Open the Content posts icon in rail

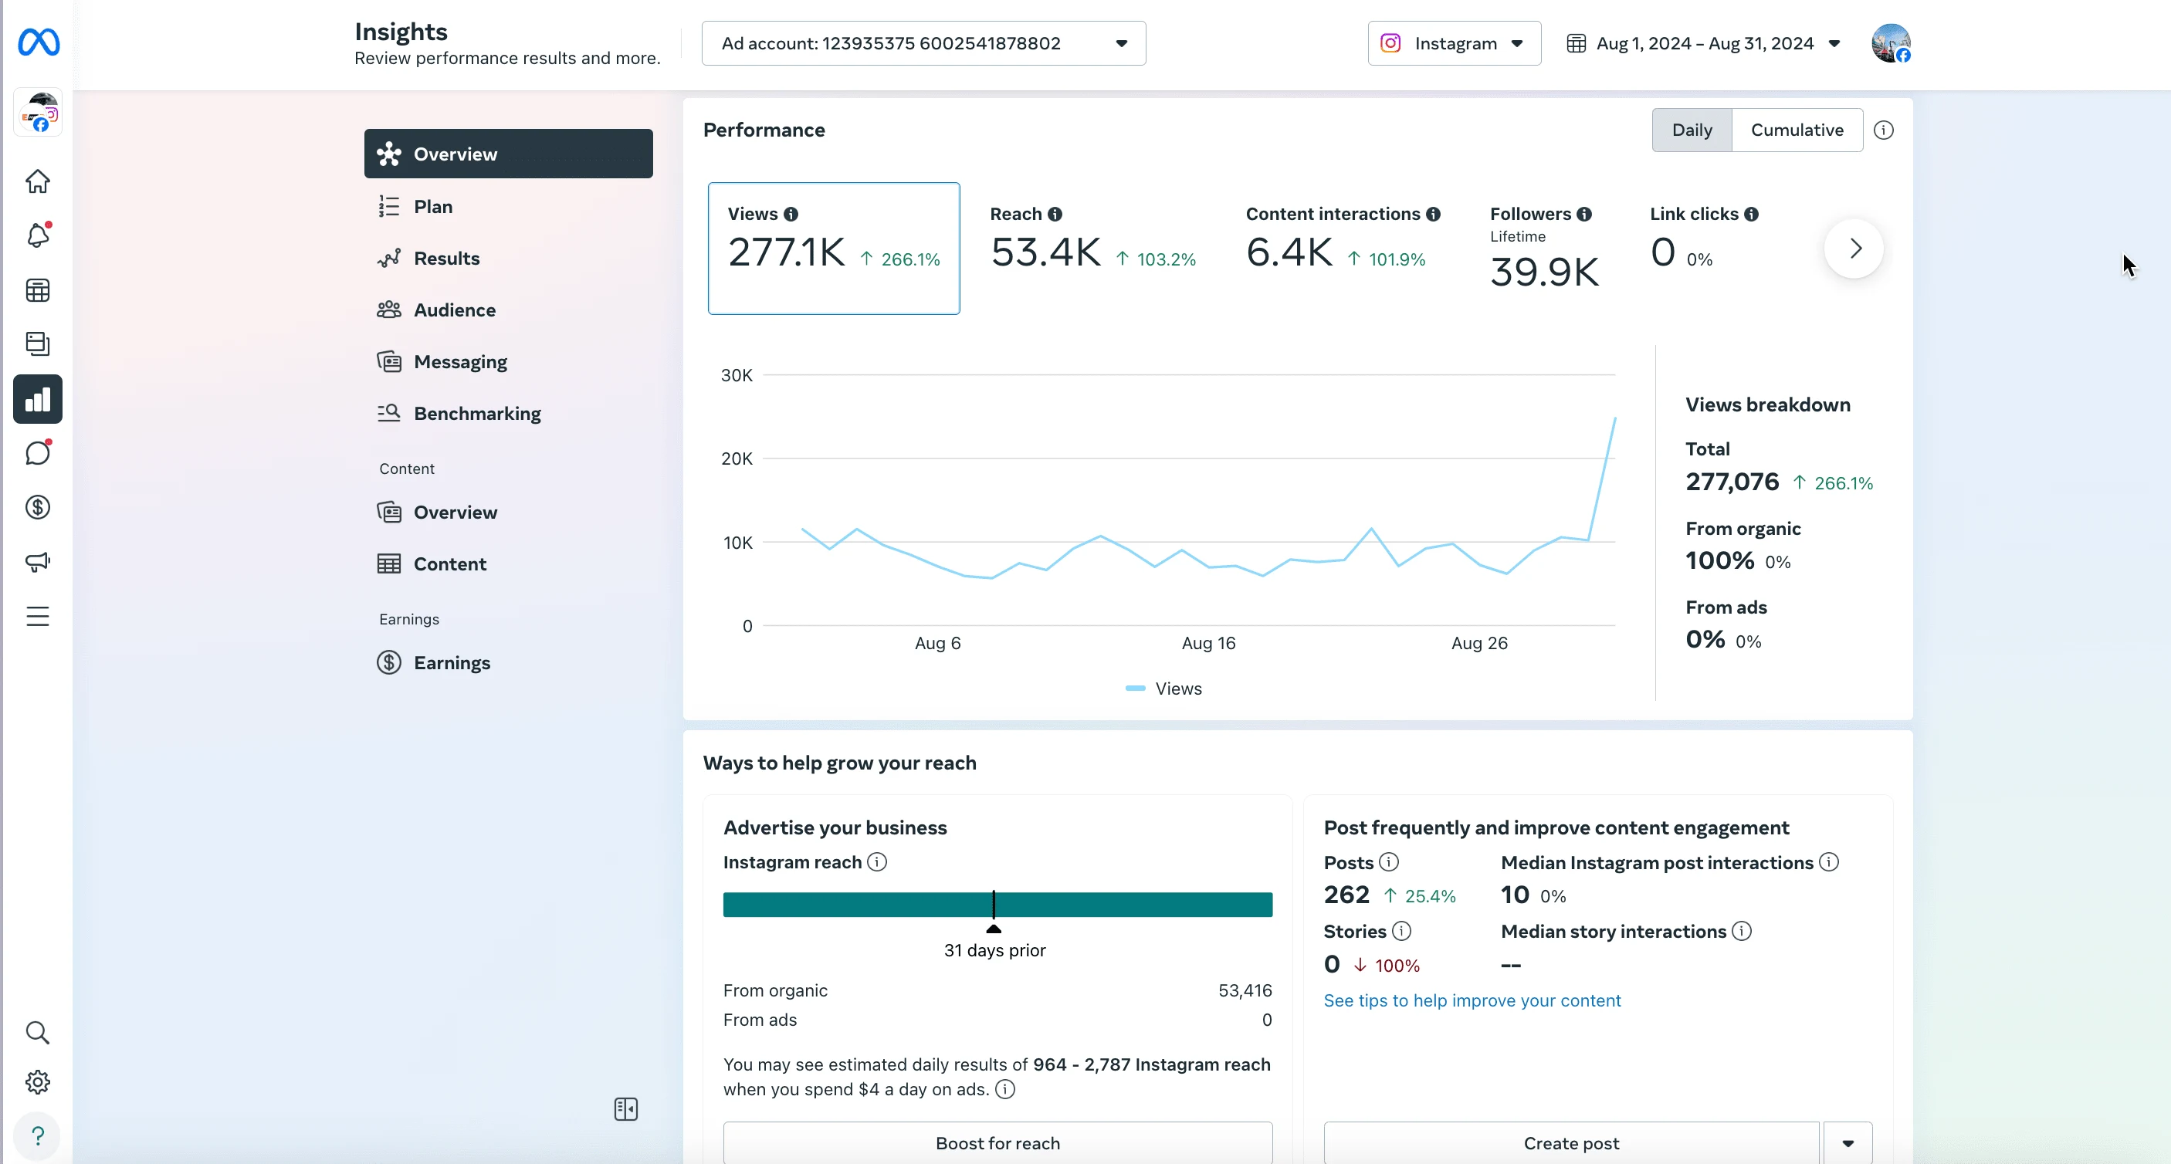click(38, 343)
